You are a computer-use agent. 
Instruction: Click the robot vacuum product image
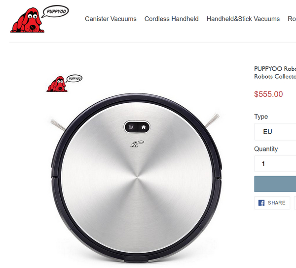click(x=137, y=177)
